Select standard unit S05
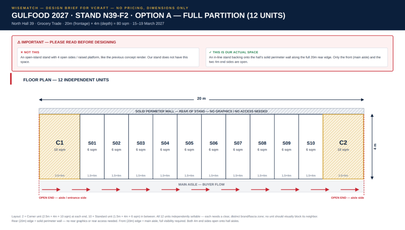 pos(189,147)
